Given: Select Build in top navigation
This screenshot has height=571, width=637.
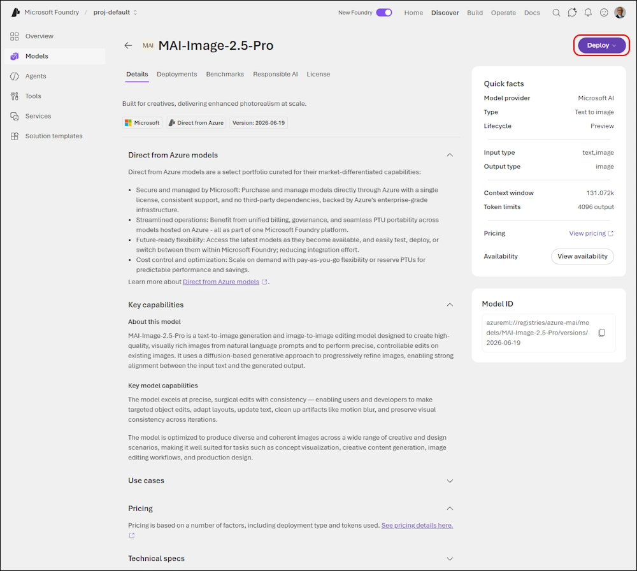Looking at the screenshot, I should (475, 13).
